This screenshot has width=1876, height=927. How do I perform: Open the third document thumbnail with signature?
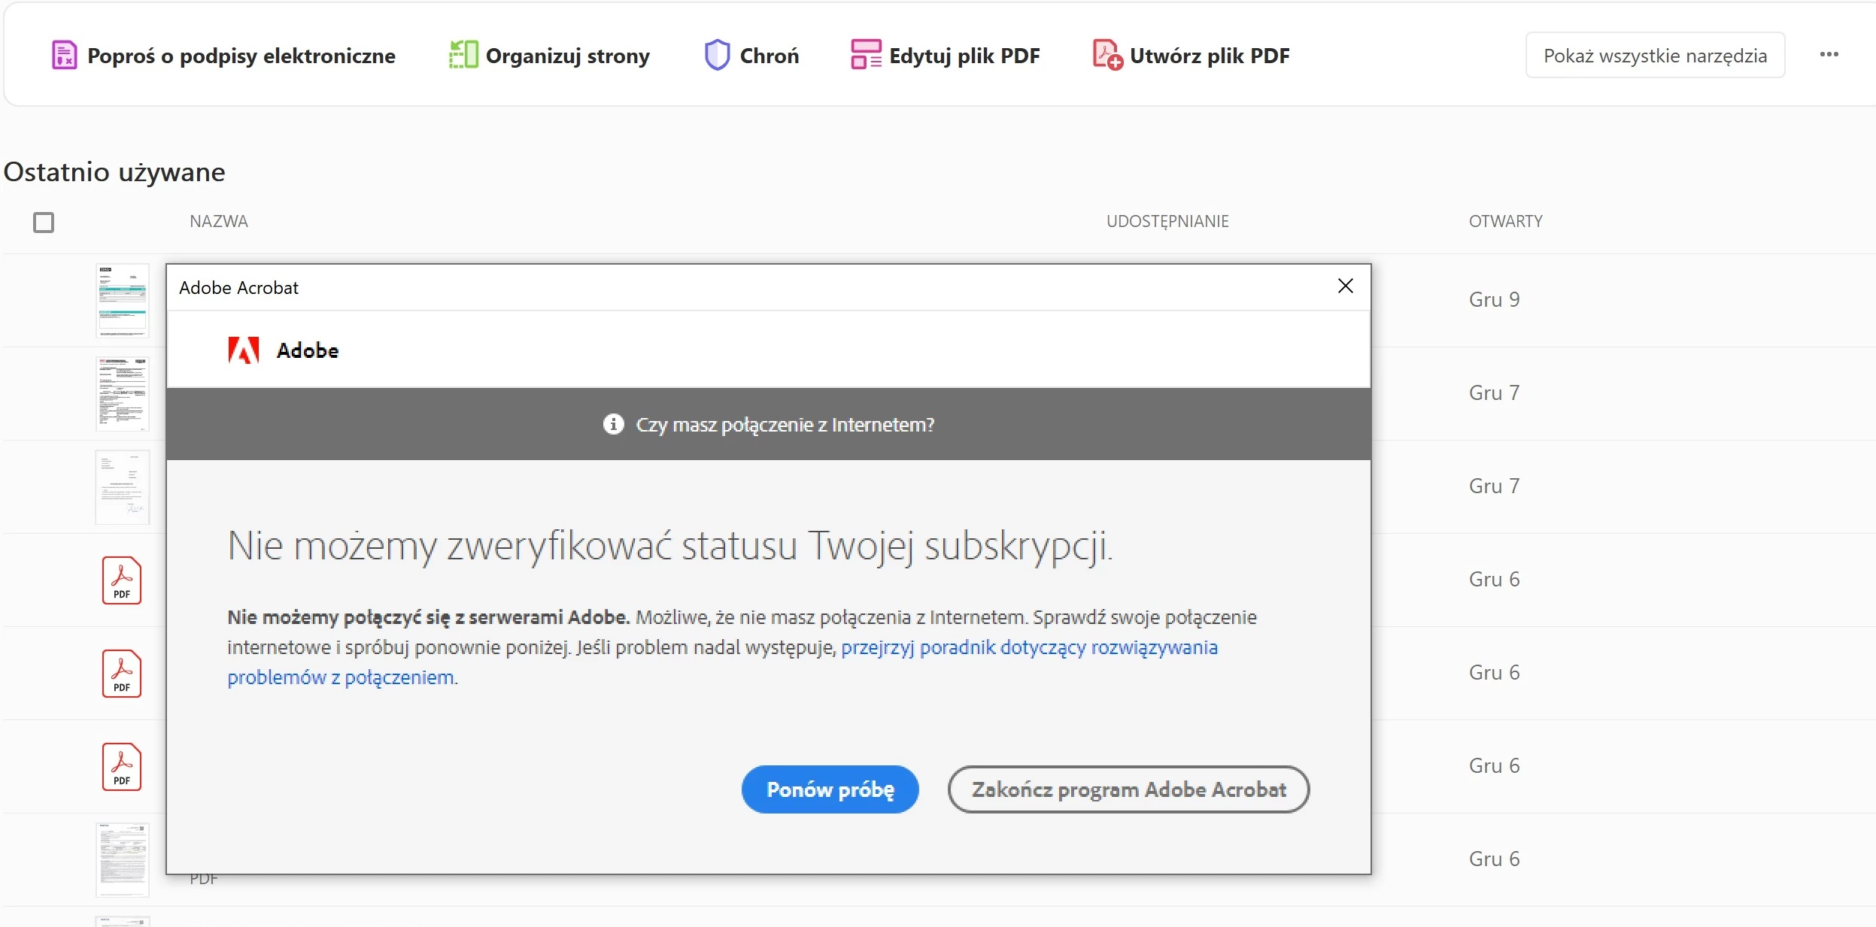click(x=123, y=487)
